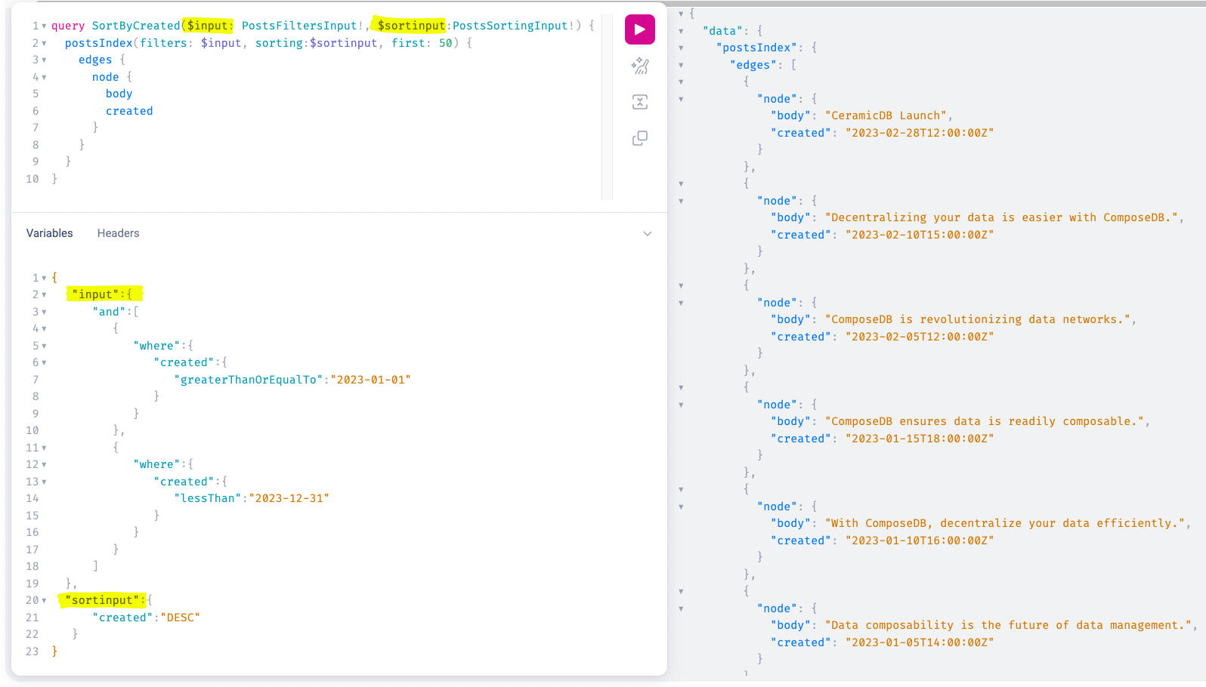
Task: Collapse the "node" line above 'Decentralizing your data'
Action: tap(681, 202)
